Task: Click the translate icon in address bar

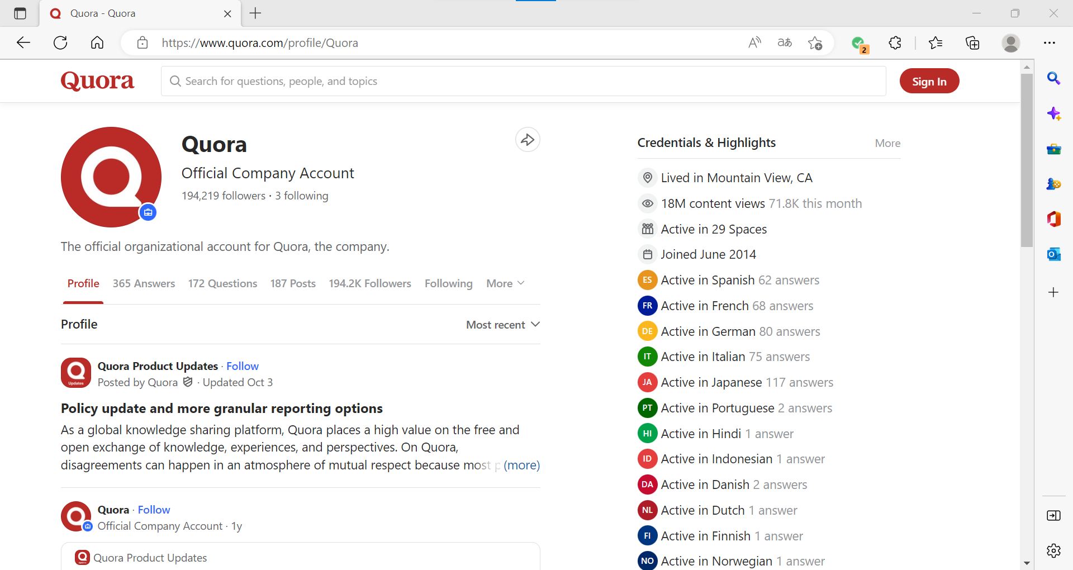Action: pos(785,43)
